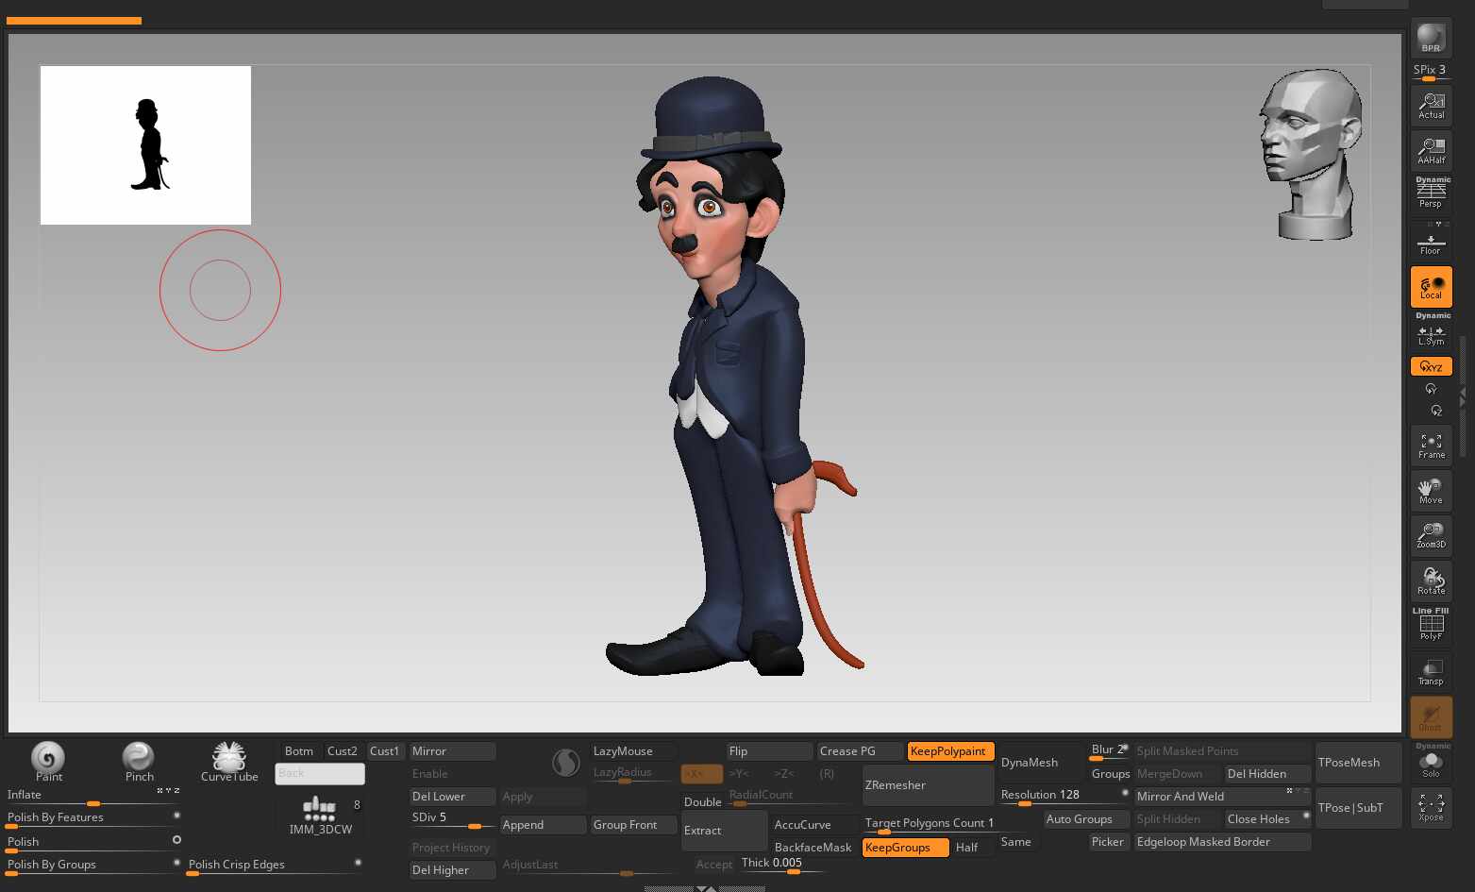Toggle DynaMesh Groups option

click(x=1111, y=774)
